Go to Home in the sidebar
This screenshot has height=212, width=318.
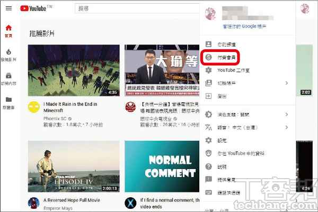[x=8, y=31]
